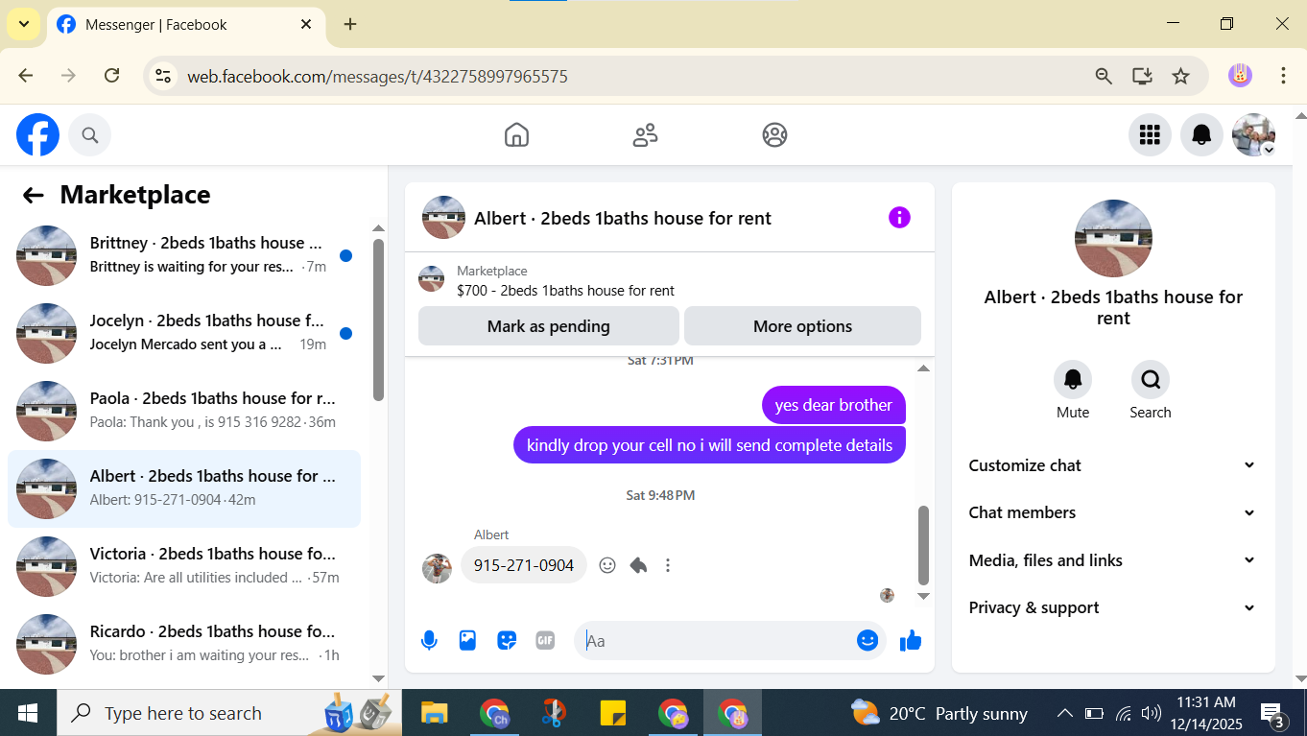Click Albert's avatar beside his message
The width and height of the screenshot is (1307, 736).
click(437, 568)
